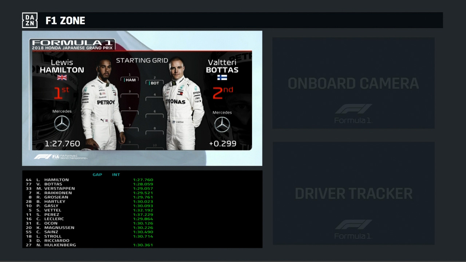Select the main race video feed

[142, 98]
